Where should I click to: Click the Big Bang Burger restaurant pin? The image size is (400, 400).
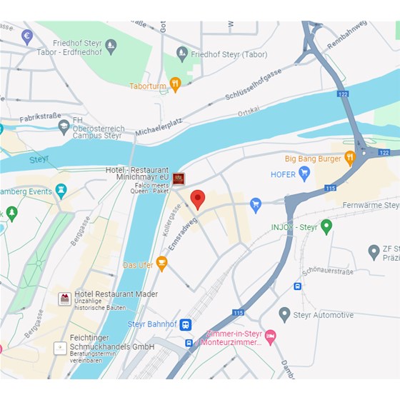350,158
